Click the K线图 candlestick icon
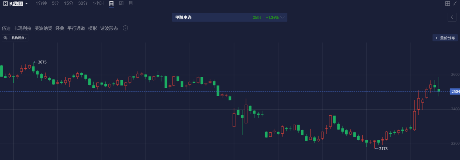 click(x=5, y=3)
